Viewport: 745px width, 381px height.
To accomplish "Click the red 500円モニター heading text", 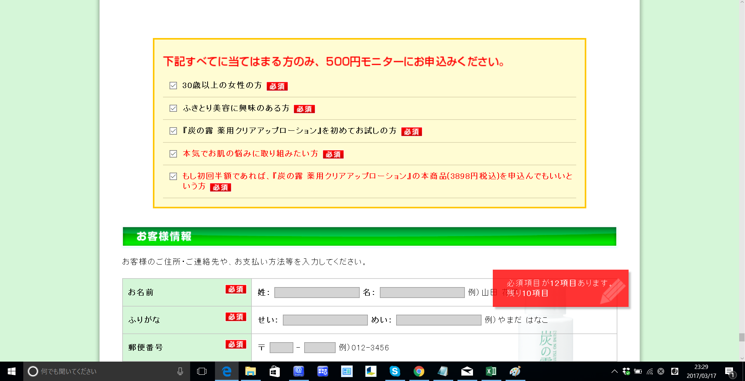I will click(334, 61).
